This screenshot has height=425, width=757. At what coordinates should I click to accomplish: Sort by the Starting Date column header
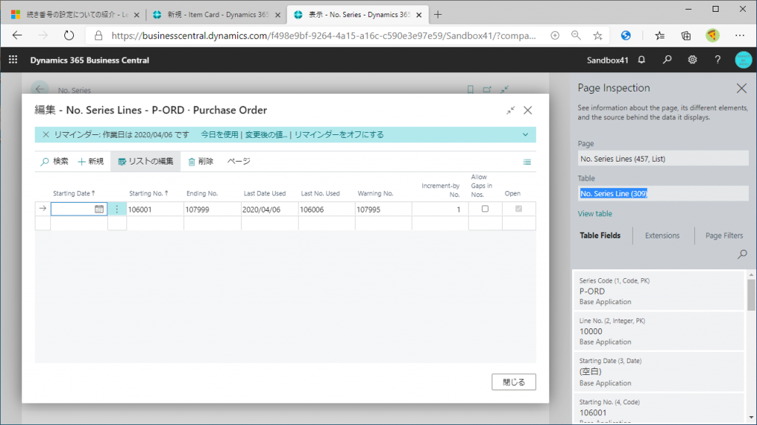[x=74, y=193]
